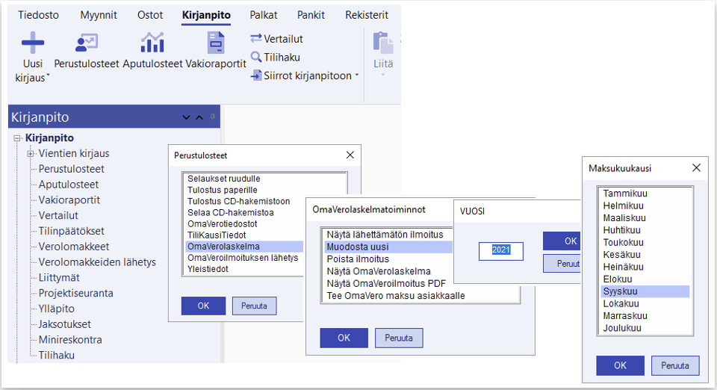Viewport: 717px width, 390px height.
Task: Open Perustulosteet from the ribbon
Action: tap(87, 43)
